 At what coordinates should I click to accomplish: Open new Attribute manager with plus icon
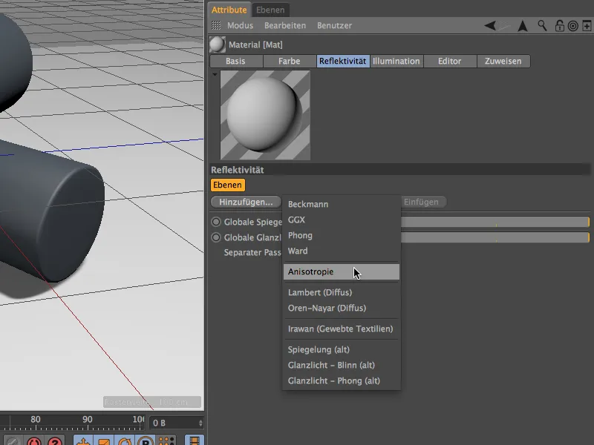coord(587,26)
